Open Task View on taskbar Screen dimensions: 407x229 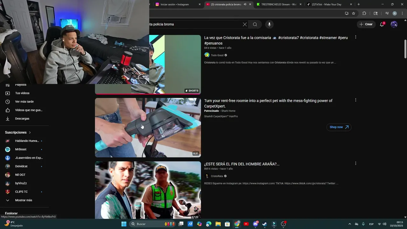[181, 224]
